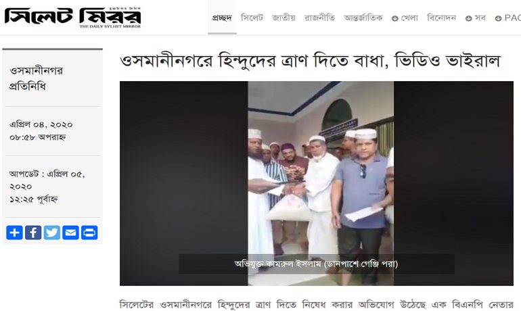This screenshot has width=521, height=311.
Task: Go to the জাতীয় section
Action: 284,18
